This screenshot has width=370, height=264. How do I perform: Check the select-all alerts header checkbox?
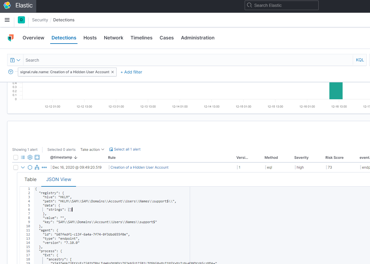coord(16,157)
